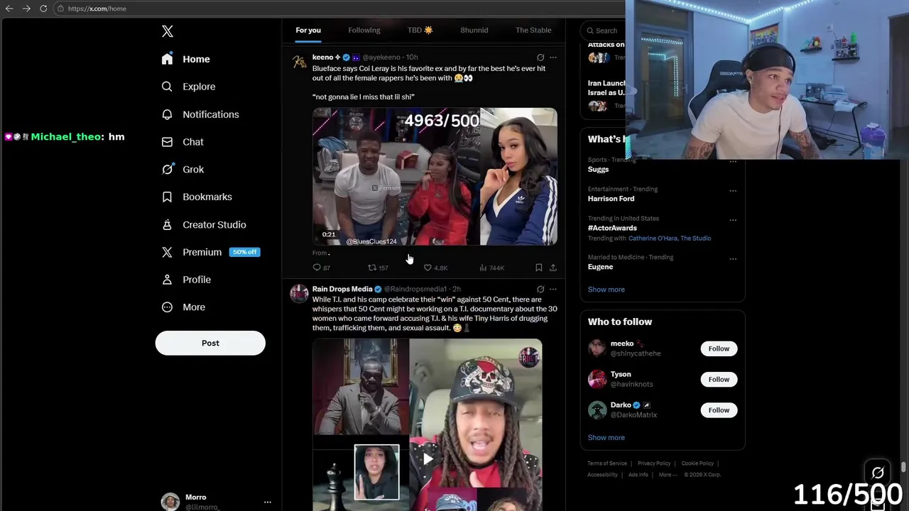909x511 pixels.
Task: Open more options on Rain Drops Media post
Action: [x=553, y=290]
